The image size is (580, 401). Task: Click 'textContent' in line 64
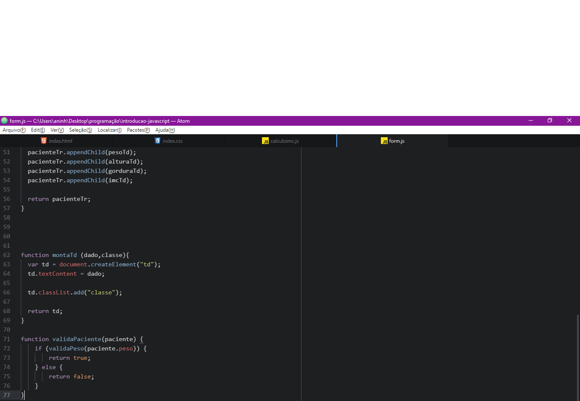[x=58, y=274]
